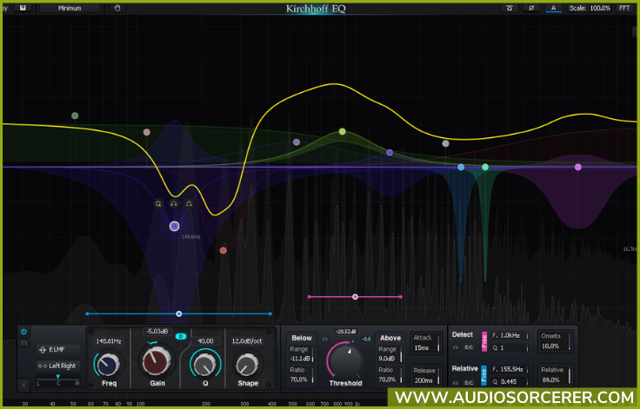
Task: Open the E LMF filter type dropdown
Action: tap(58, 349)
